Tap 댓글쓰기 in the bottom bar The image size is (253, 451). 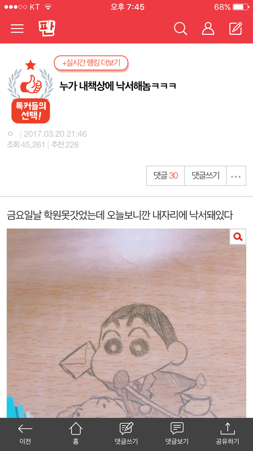pos(126,434)
